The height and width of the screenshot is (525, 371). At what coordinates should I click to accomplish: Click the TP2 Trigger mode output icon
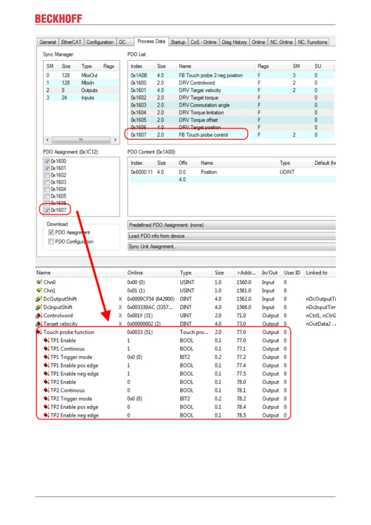click(x=46, y=399)
